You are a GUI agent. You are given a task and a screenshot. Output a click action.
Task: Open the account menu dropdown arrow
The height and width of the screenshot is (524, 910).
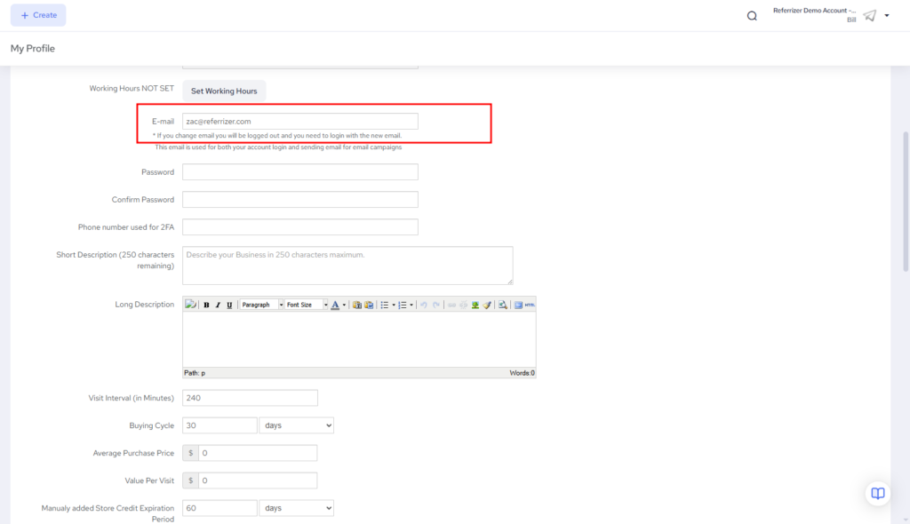[x=886, y=16]
